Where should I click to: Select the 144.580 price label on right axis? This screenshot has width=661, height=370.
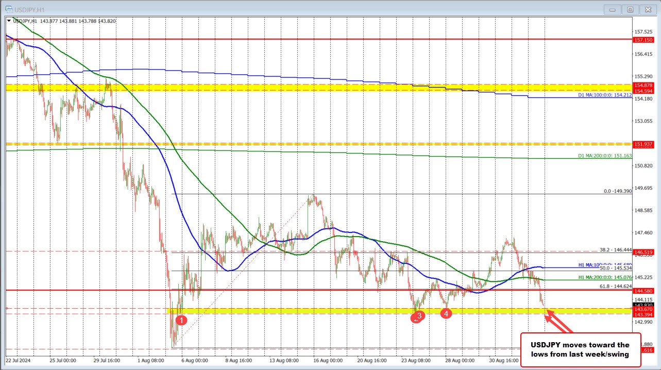[x=643, y=290]
